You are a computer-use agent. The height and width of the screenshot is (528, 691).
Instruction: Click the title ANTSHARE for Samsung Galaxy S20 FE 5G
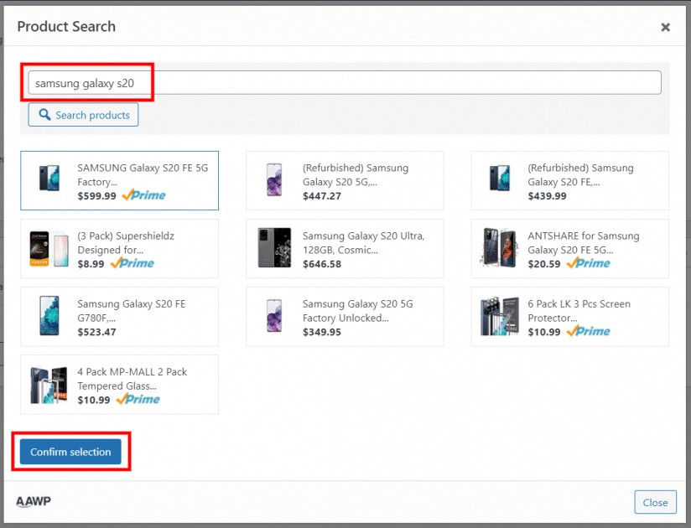tap(584, 243)
